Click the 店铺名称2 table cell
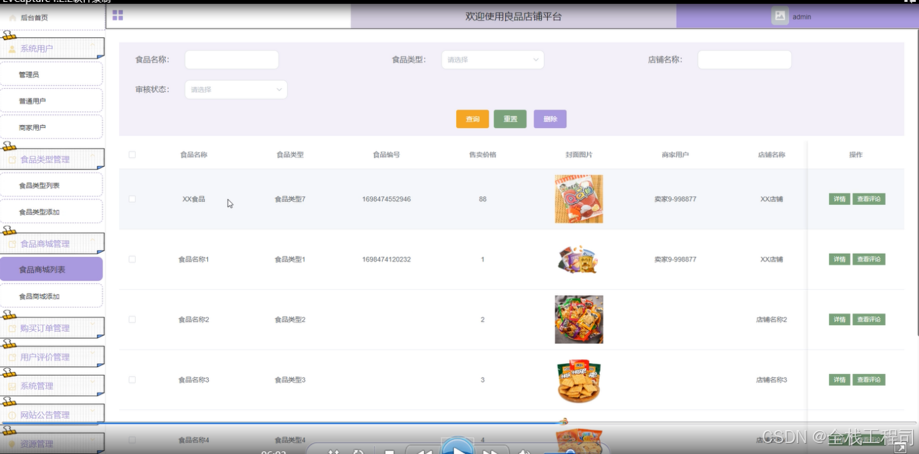The width and height of the screenshot is (919, 454). 772,319
